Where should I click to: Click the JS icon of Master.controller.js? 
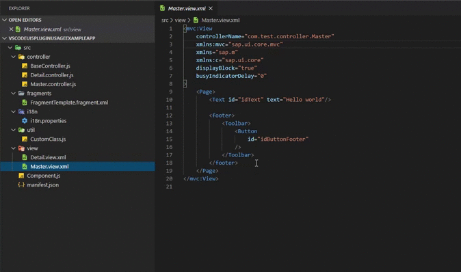[x=25, y=84]
